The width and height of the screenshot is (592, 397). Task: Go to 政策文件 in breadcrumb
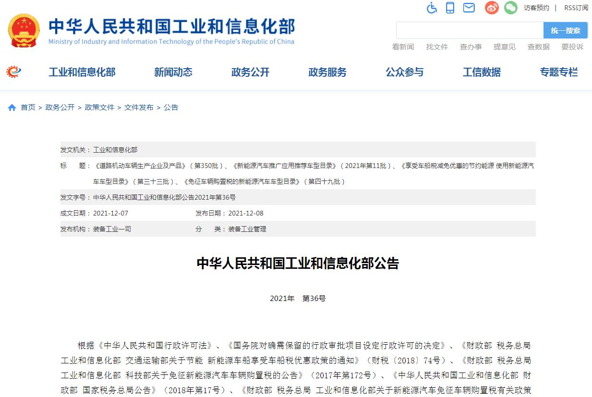(99, 108)
